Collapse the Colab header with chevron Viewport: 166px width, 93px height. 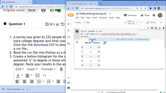[161, 22]
